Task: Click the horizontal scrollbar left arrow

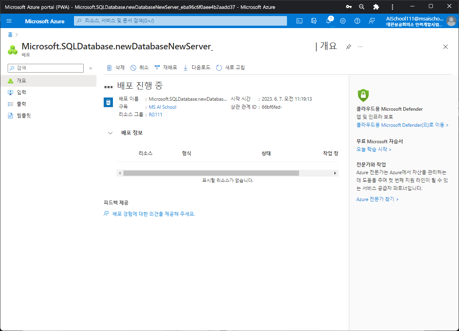Action: click(x=120, y=173)
